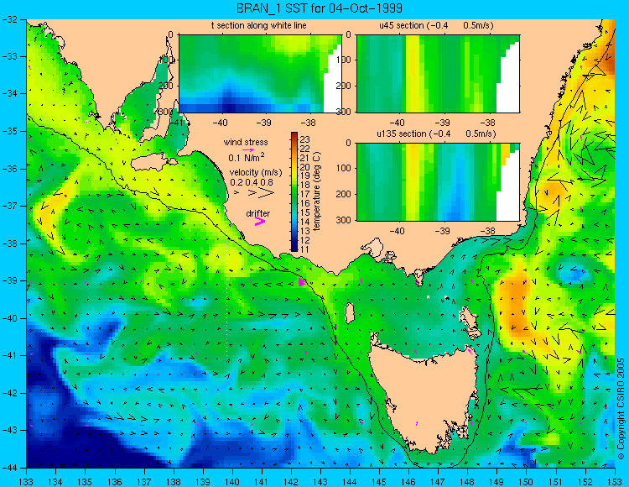Click the 'temperature (deg C)' color bar label
The height and width of the screenshot is (487, 629).
click(x=316, y=192)
